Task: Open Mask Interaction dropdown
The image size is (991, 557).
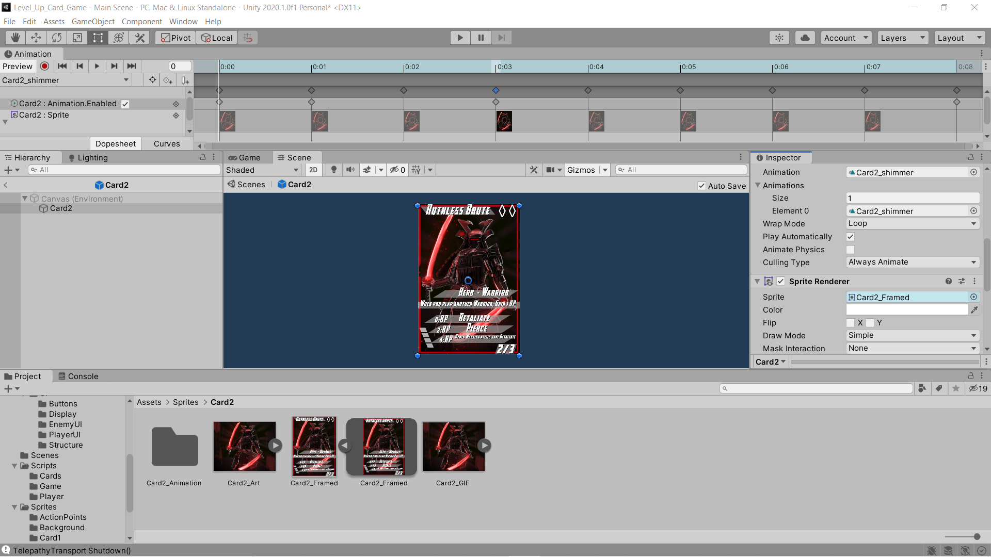Action: [913, 348]
